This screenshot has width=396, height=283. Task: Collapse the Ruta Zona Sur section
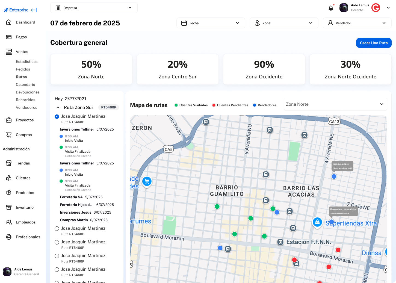click(x=58, y=108)
